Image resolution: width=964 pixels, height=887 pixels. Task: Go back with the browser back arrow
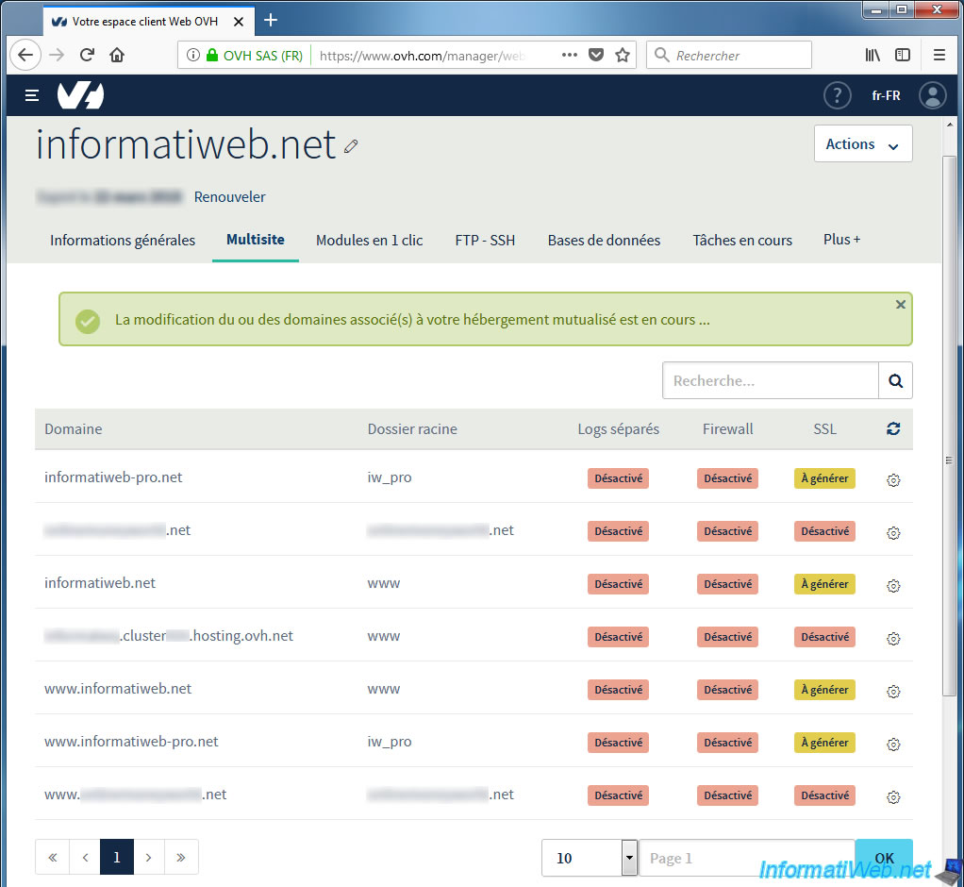(25, 55)
